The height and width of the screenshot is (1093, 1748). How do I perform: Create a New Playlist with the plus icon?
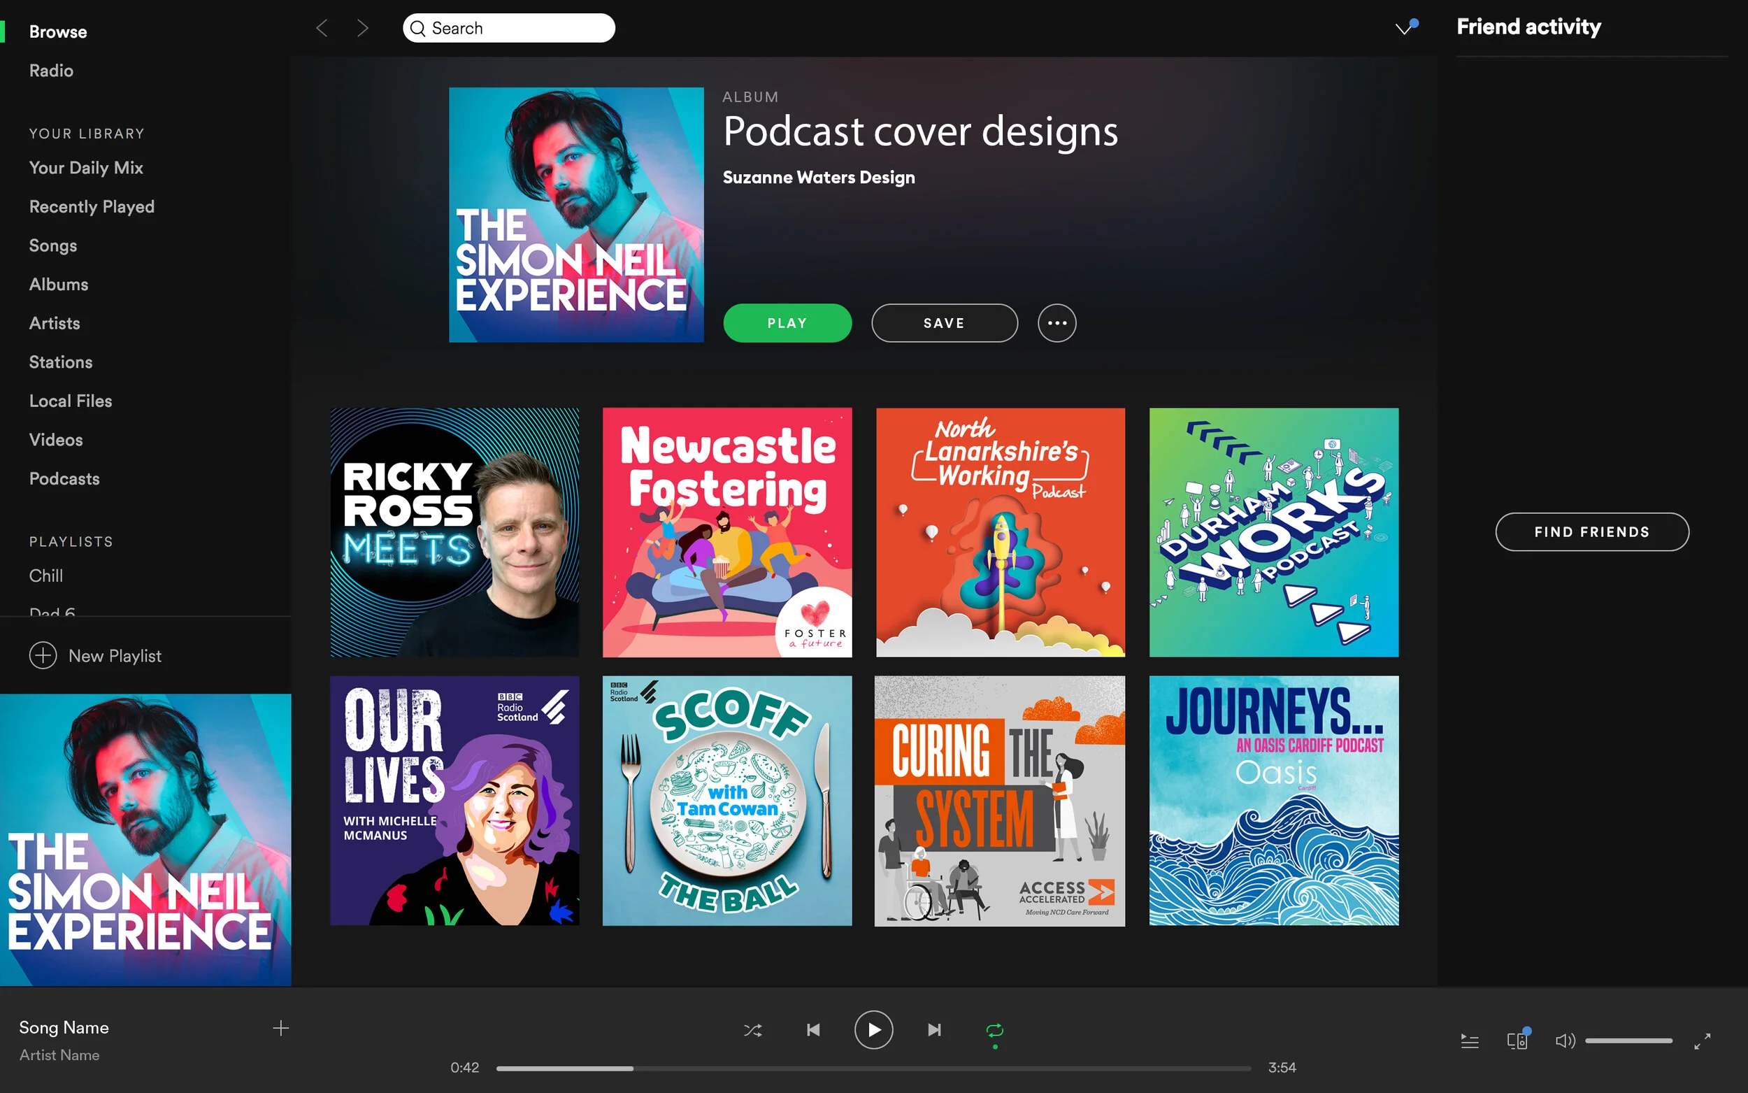tap(43, 655)
